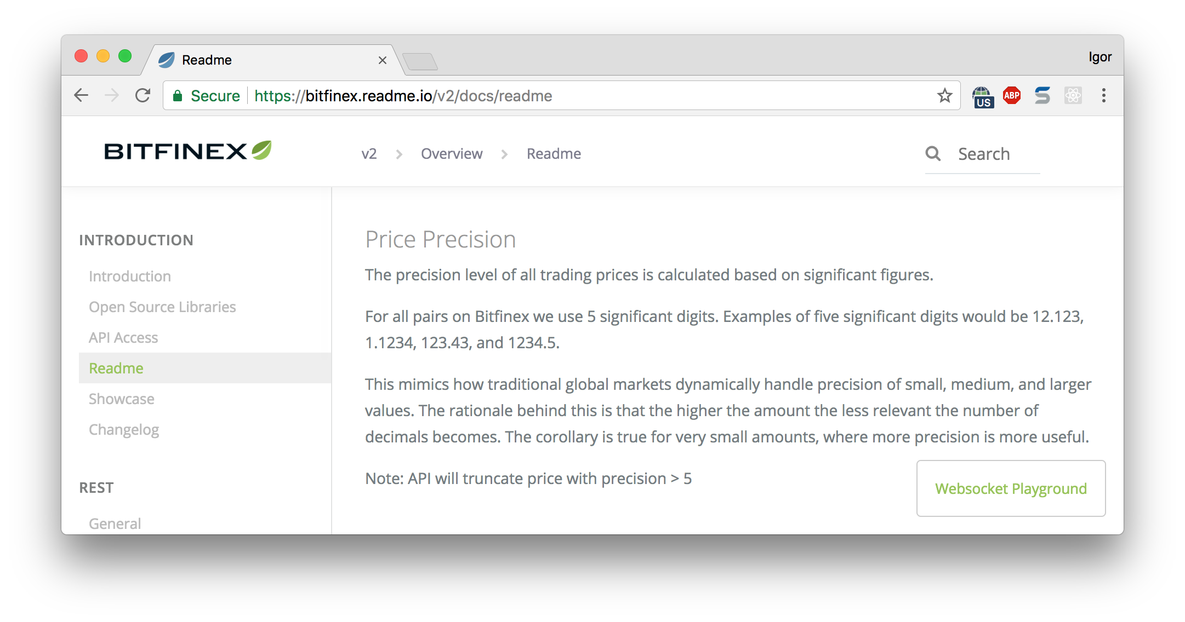The width and height of the screenshot is (1185, 622).
Task: Click the Igor profile name
Action: pos(1099,56)
